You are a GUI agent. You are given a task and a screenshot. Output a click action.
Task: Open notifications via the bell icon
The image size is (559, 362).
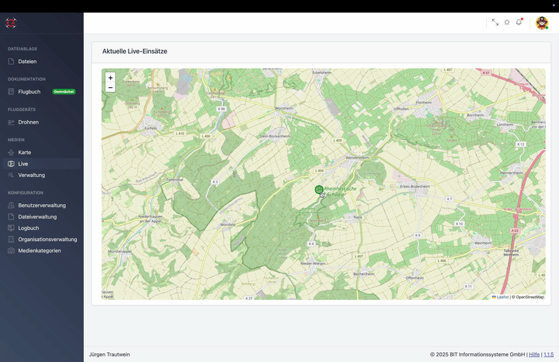(x=518, y=22)
